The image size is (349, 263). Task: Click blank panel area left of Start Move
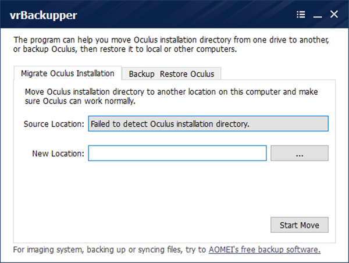tap(145, 225)
